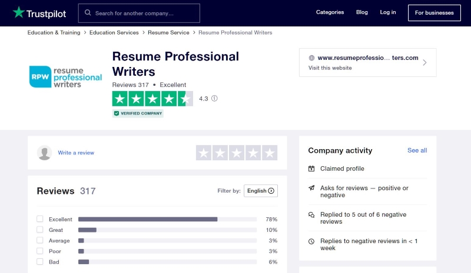Click 'Claimed profile' text
Screen dimensions: 471x273
pos(342,168)
